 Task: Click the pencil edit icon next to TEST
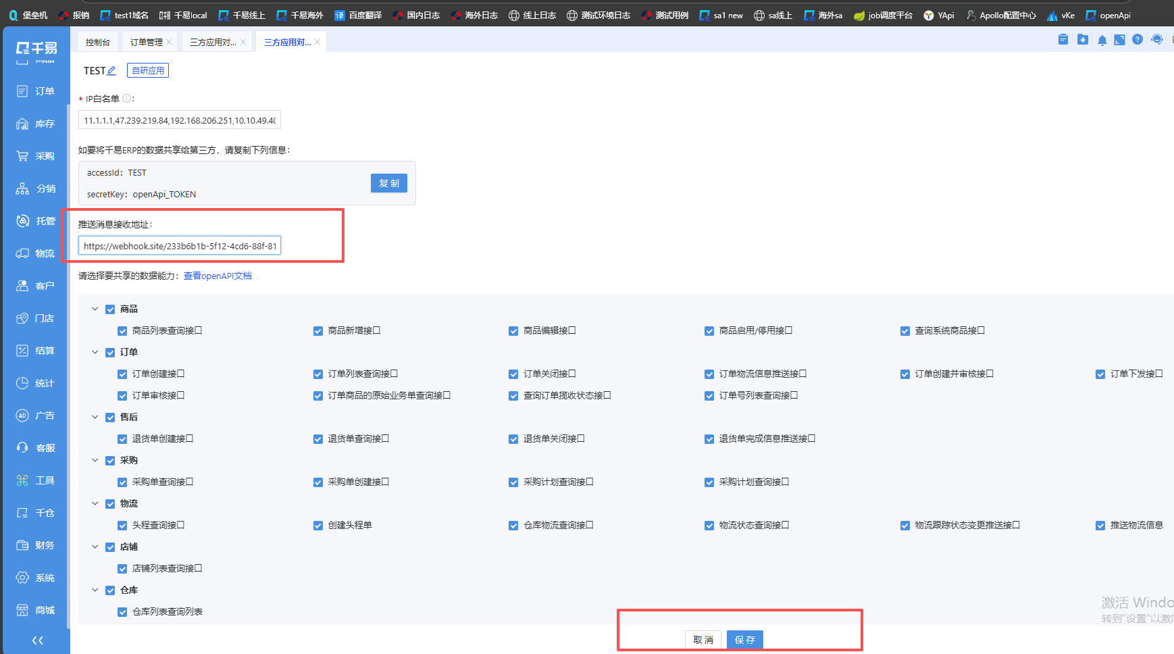(x=111, y=70)
